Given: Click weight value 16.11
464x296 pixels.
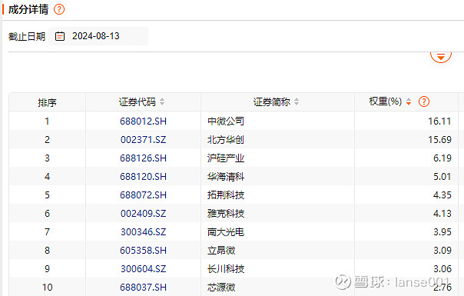Looking at the screenshot, I should [x=439, y=121].
